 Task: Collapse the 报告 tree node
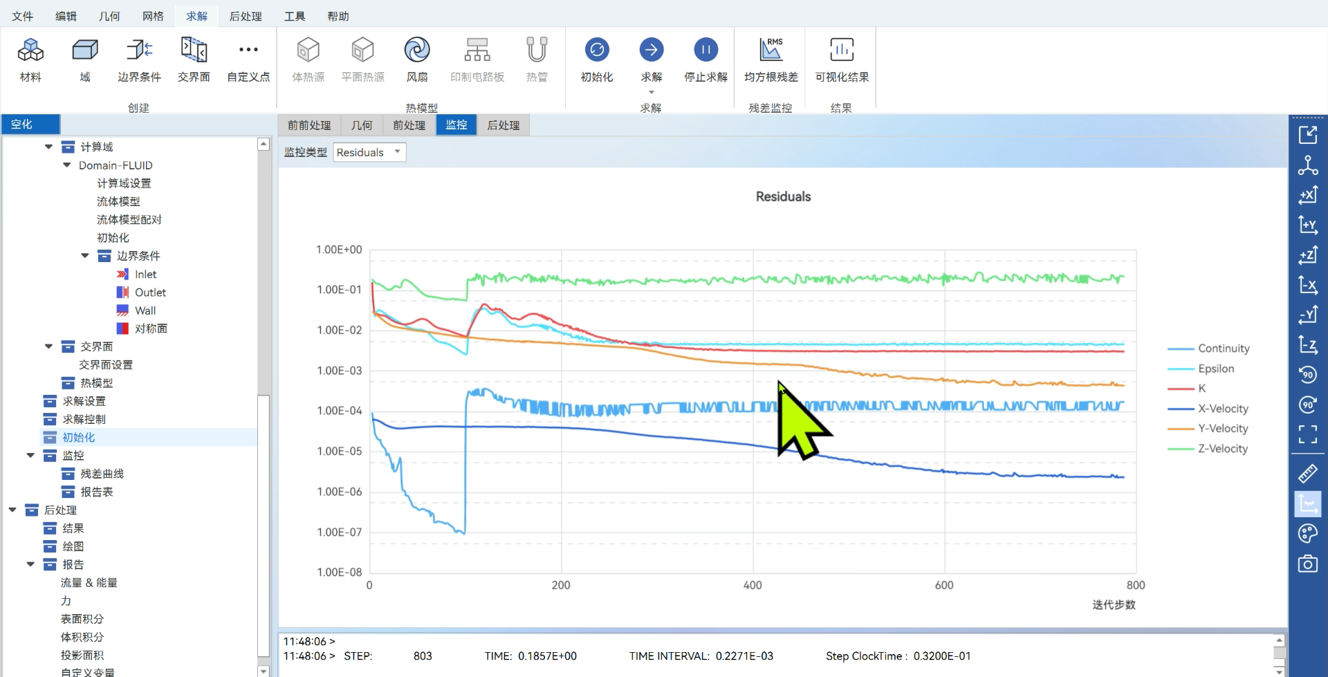(30, 564)
